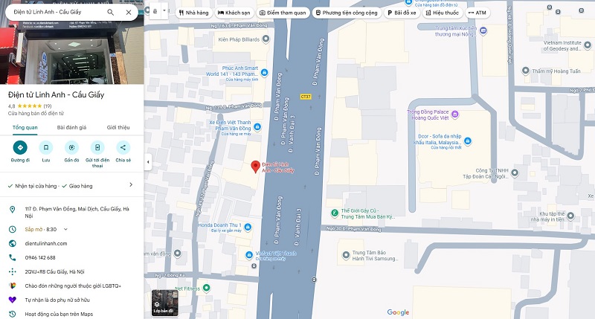Screen dimensions: 595x319
Task: Click the print icon on map toolbar
Action: tap(155, 11)
